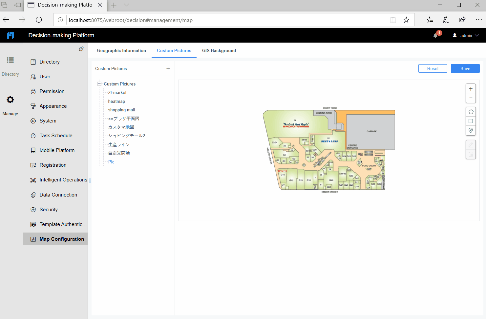The image size is (486, 319).
Task: Click the Decision-making Platform logo
Action: tap(11, 35)
